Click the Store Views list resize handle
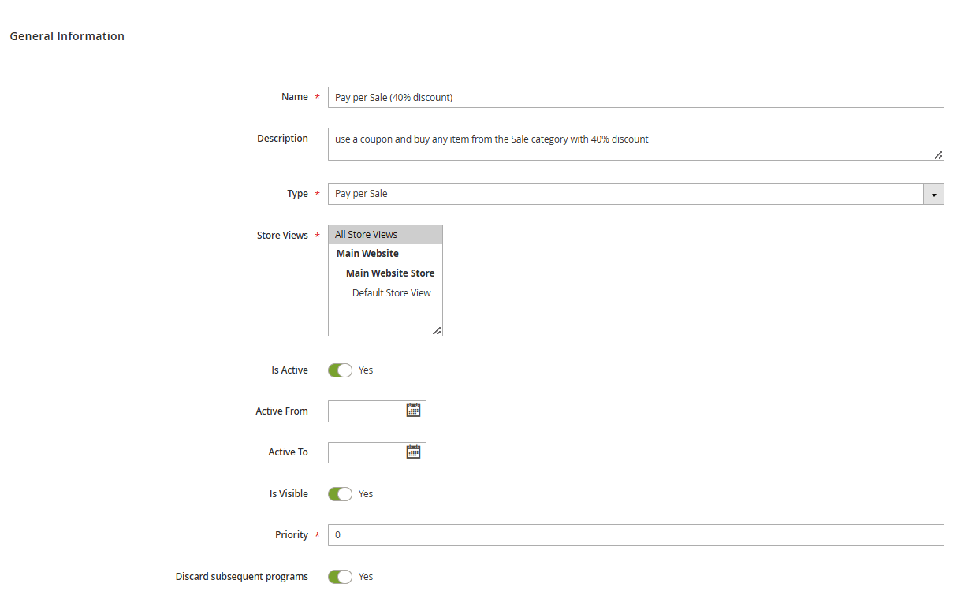 point(438,332)
